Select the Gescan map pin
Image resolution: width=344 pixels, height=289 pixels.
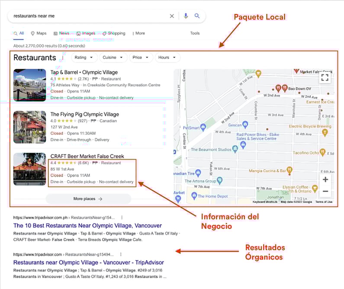pos(245,125)
